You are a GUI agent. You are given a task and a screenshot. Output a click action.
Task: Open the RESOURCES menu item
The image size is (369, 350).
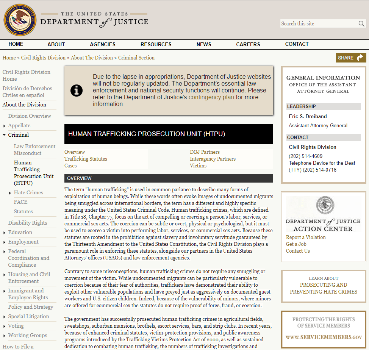156,44
